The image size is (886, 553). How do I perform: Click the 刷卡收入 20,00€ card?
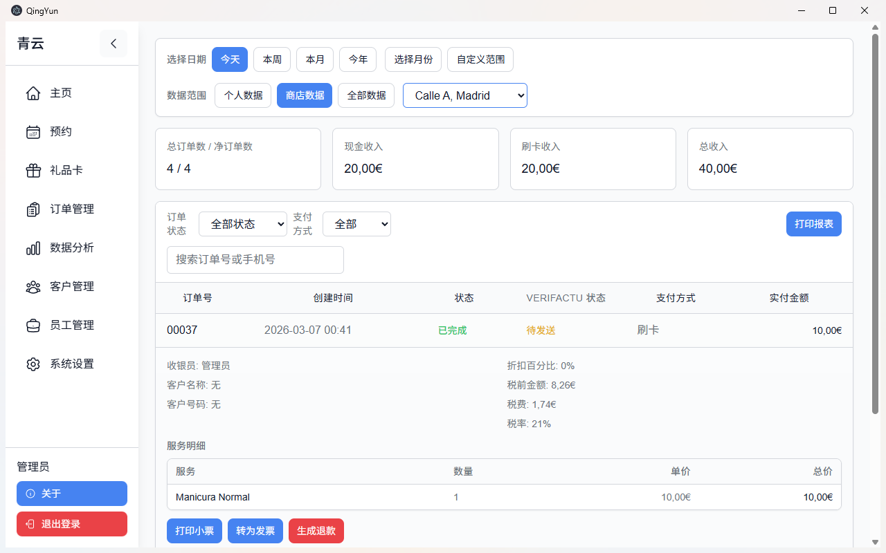(593, 159)
